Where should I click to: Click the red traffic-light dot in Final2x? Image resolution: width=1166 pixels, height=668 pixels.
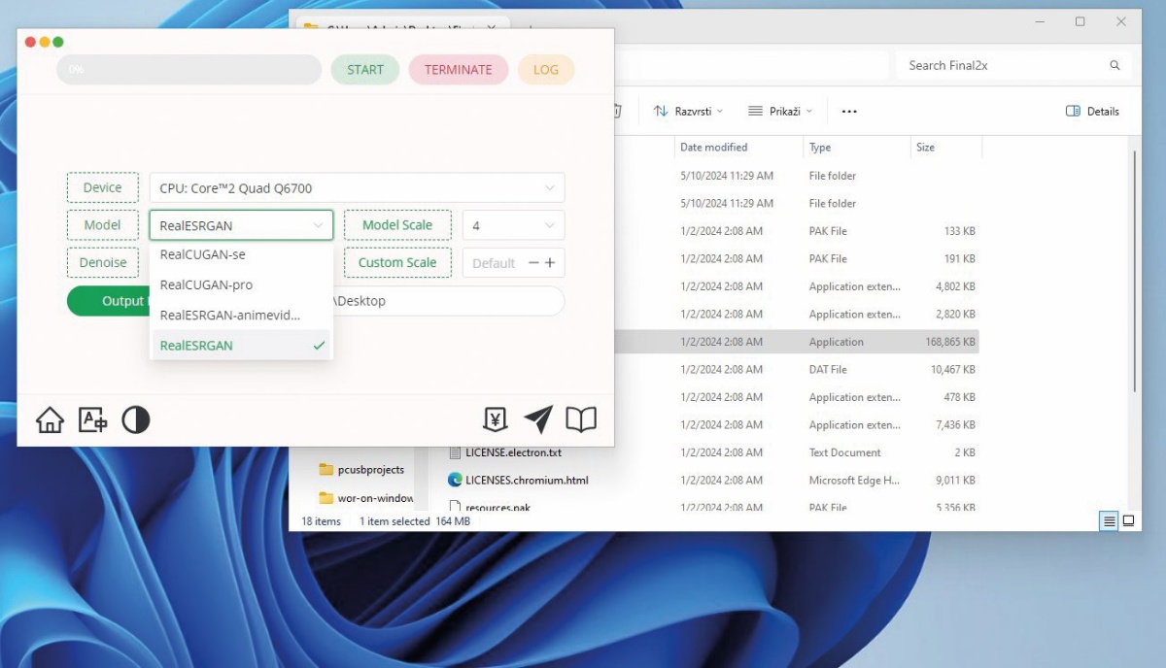(30, 42)
